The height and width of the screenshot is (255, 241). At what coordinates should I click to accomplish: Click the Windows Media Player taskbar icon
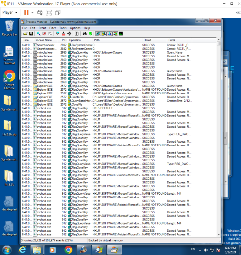52,250
